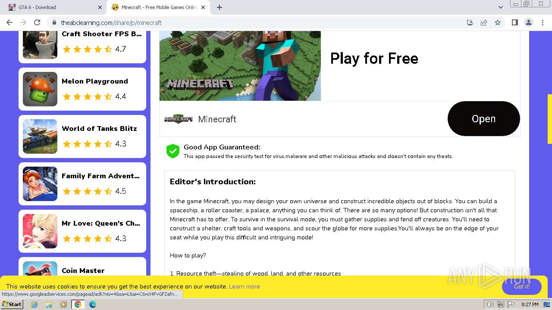The width and height of the screenshot is (552, 310).
Task: Click the How to play? text
Action: pyautogui.click(x=188, y=256)
